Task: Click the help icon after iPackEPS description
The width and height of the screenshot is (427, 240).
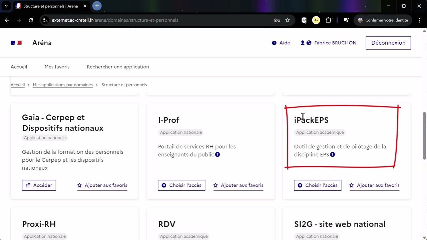Action: [332, 154]
